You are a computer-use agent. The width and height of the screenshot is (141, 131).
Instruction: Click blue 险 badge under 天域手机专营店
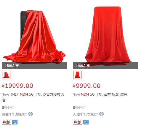click(86, 122)
